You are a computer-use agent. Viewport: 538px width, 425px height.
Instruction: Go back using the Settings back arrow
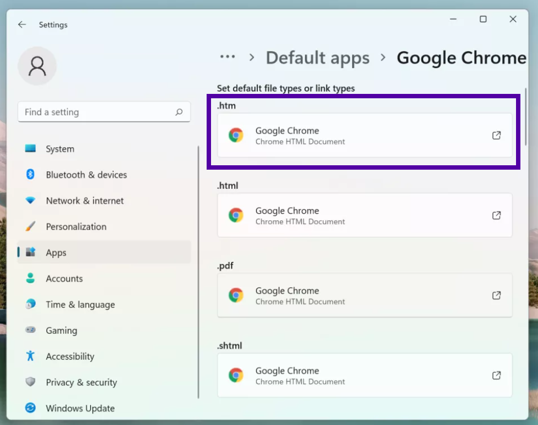point(23,25)
